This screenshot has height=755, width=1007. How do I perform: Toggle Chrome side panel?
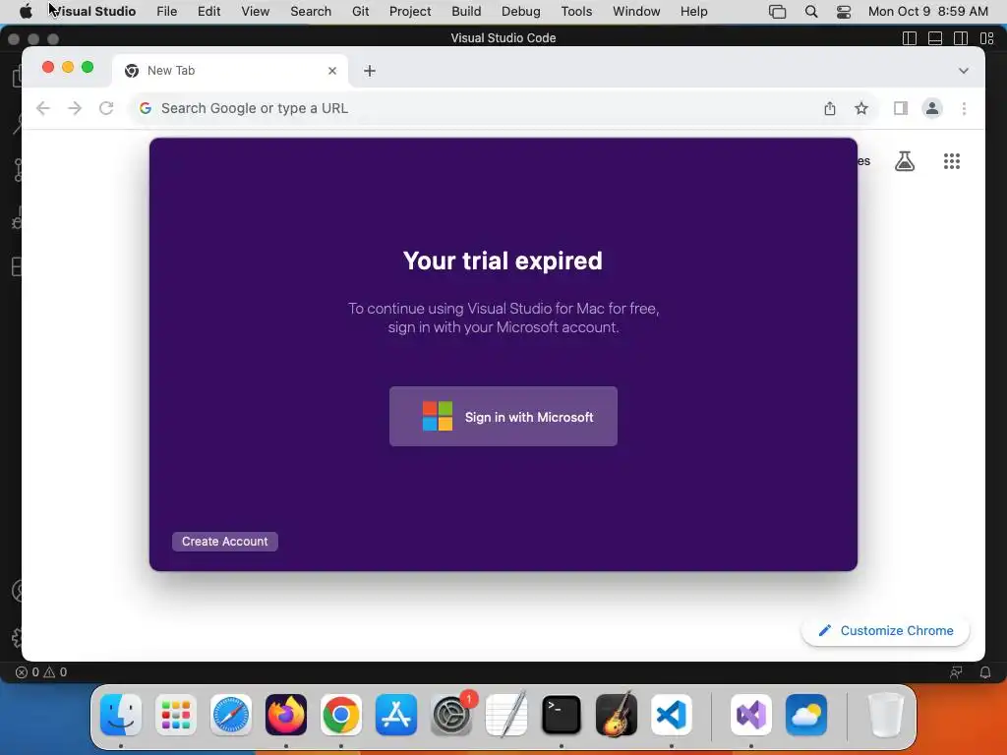901,108
